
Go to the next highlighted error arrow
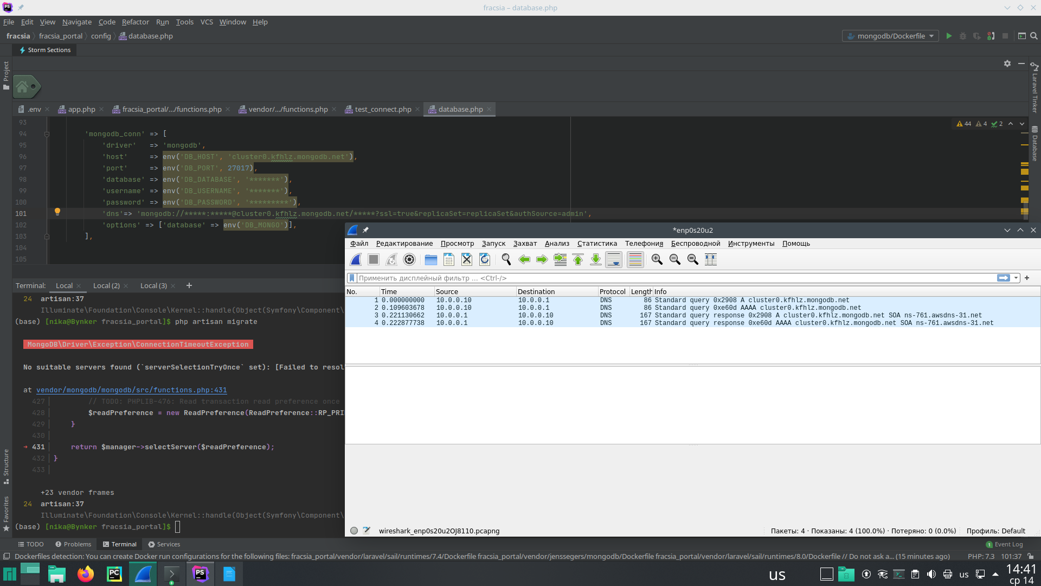pos(1022,124)
